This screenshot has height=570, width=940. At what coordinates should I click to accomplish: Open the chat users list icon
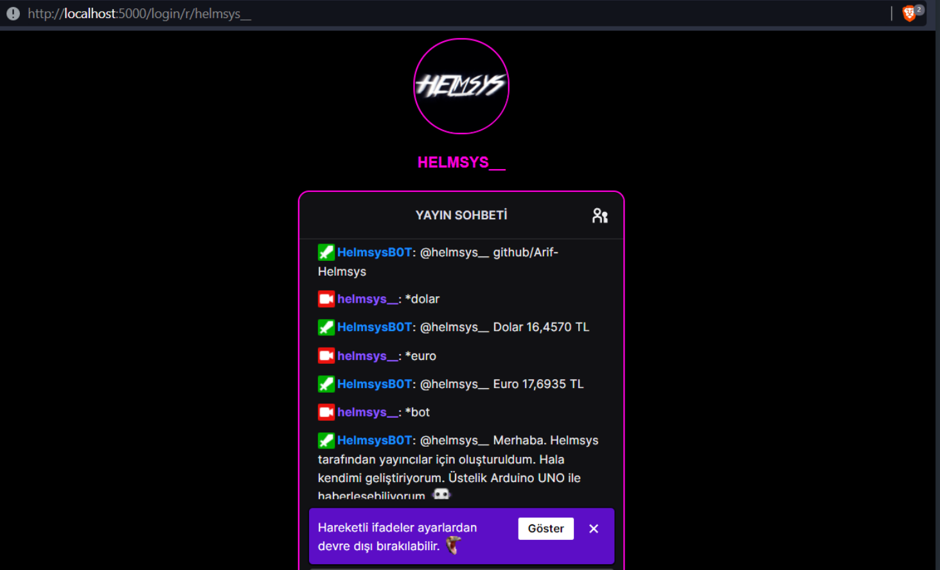tap(599, 215)
